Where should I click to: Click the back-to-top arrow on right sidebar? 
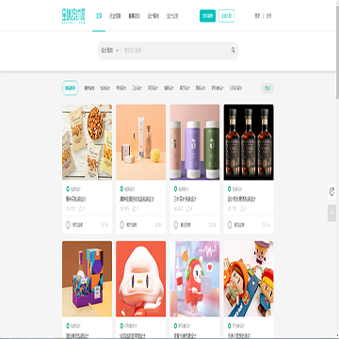coord(331,214)
